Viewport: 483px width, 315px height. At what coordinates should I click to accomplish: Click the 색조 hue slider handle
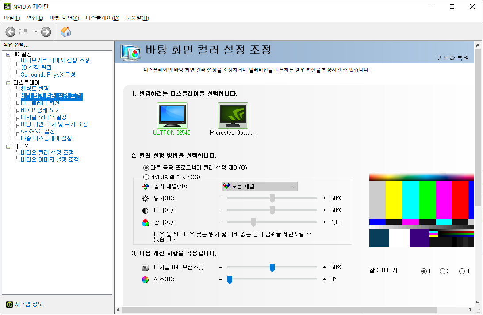[x=230, y=280]
